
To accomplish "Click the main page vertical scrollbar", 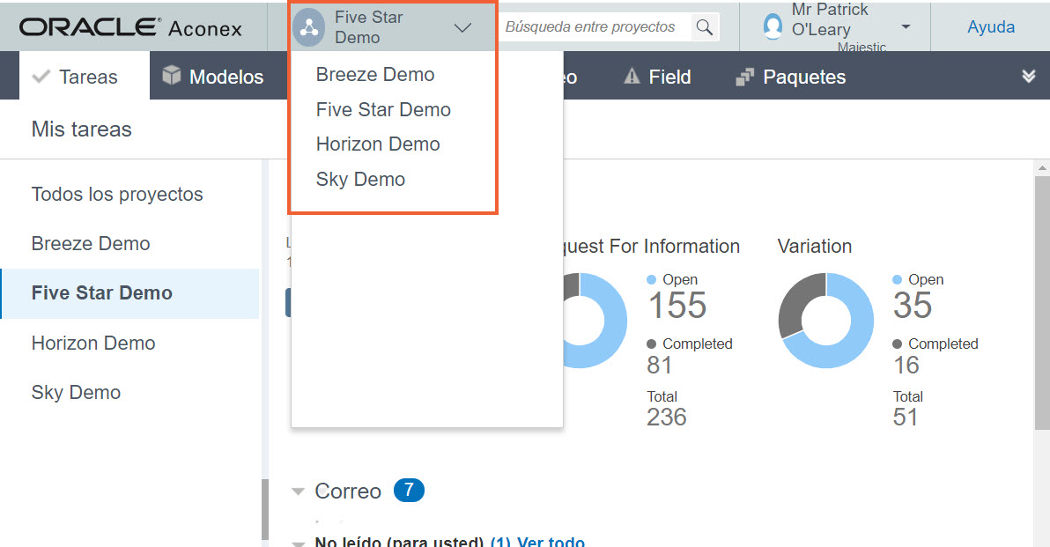I will click(1042, 303).
